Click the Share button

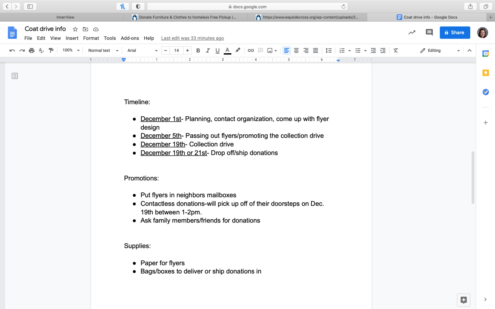pos(455,33)
